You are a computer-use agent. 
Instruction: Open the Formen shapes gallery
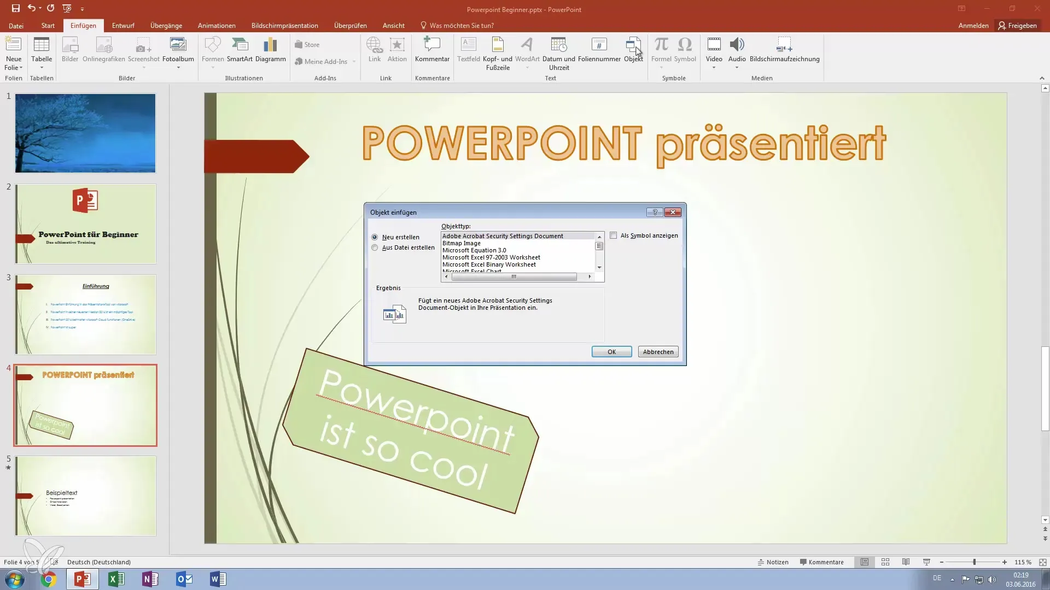pyautogui.click(x=213, y=53)
